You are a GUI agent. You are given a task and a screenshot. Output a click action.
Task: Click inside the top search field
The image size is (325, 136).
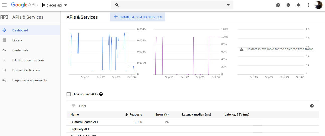[172, 5]
